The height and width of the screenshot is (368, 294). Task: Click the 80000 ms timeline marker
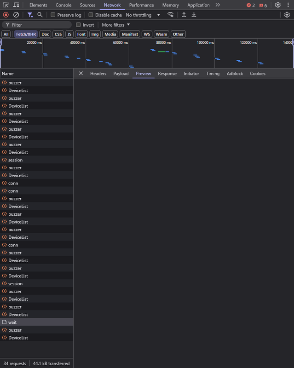point(163,42)
